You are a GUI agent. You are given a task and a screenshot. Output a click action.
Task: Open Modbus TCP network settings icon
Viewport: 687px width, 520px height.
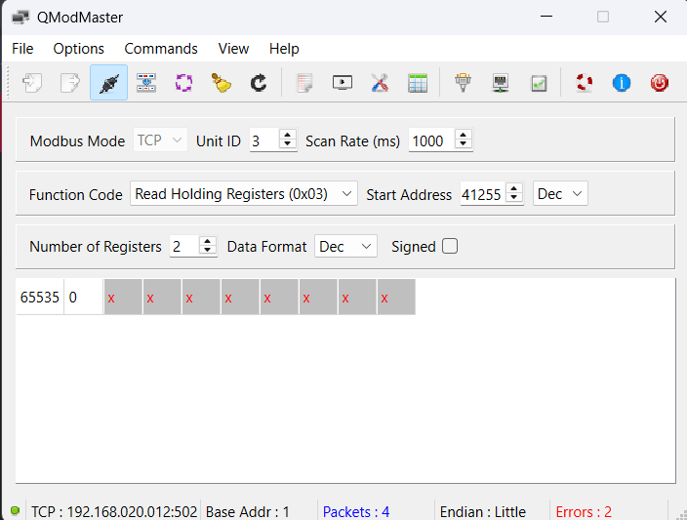(x=501, y=83)
